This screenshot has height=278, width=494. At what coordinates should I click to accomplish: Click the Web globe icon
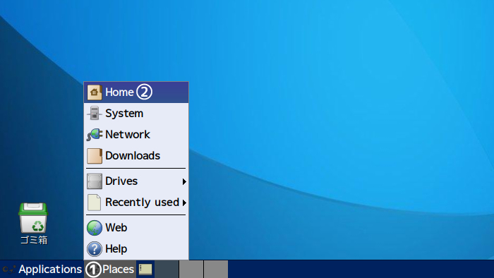[94, 228]
